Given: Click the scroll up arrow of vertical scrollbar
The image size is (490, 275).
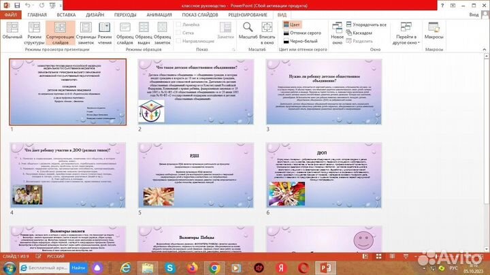Looking at the screenshot, I should coord(486,56).
